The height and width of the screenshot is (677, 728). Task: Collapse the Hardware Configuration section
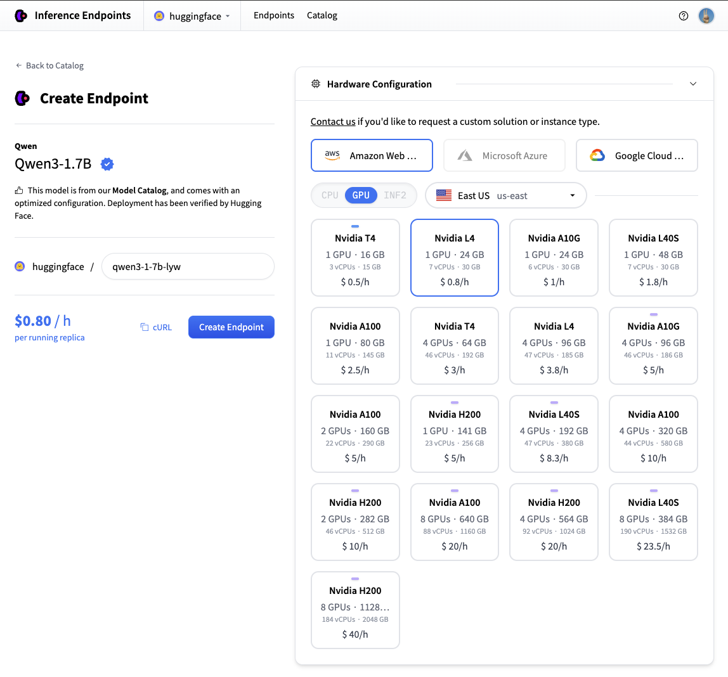pyautogui.click(x=693, y=84)
